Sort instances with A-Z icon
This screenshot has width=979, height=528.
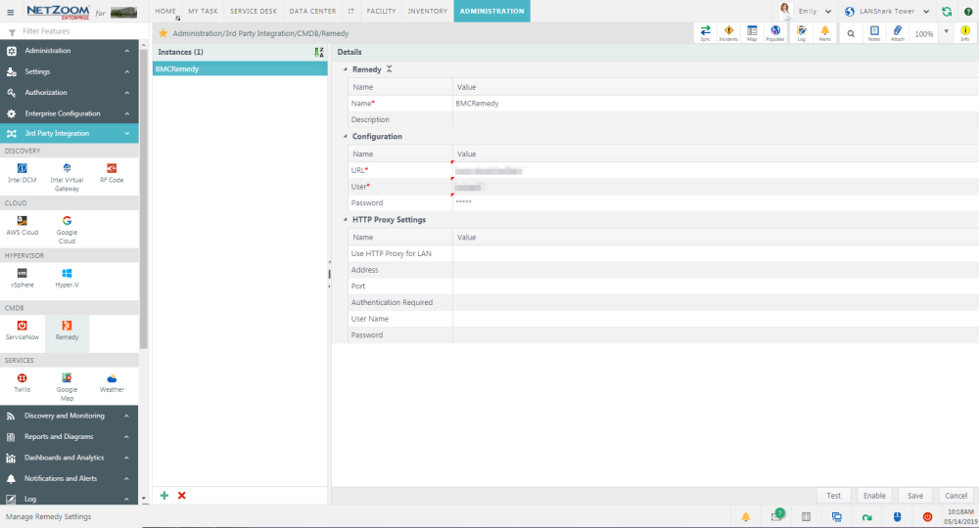[x=319, y=53]
